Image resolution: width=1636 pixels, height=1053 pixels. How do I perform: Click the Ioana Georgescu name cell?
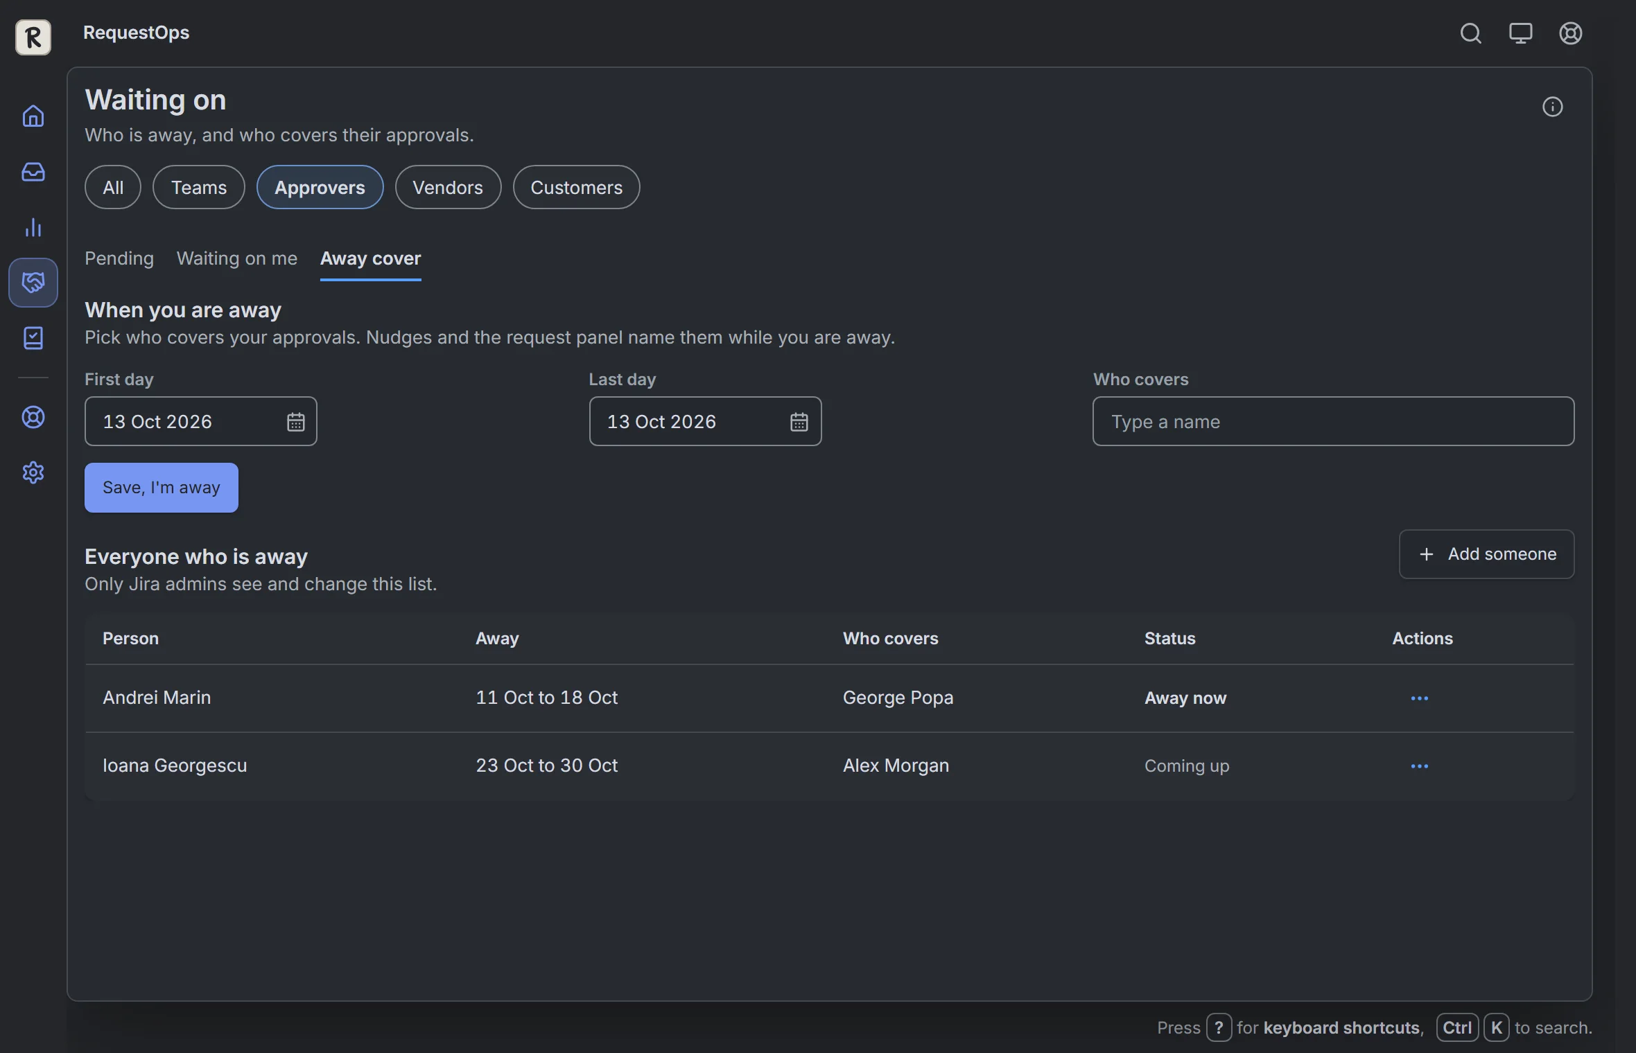click(175, 766)
